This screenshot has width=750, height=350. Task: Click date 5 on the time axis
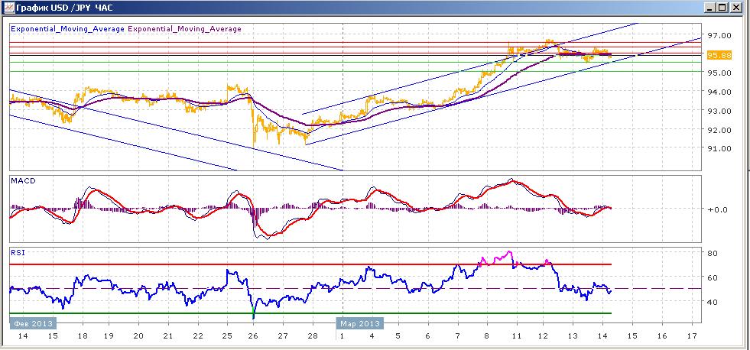pos(398,336)
